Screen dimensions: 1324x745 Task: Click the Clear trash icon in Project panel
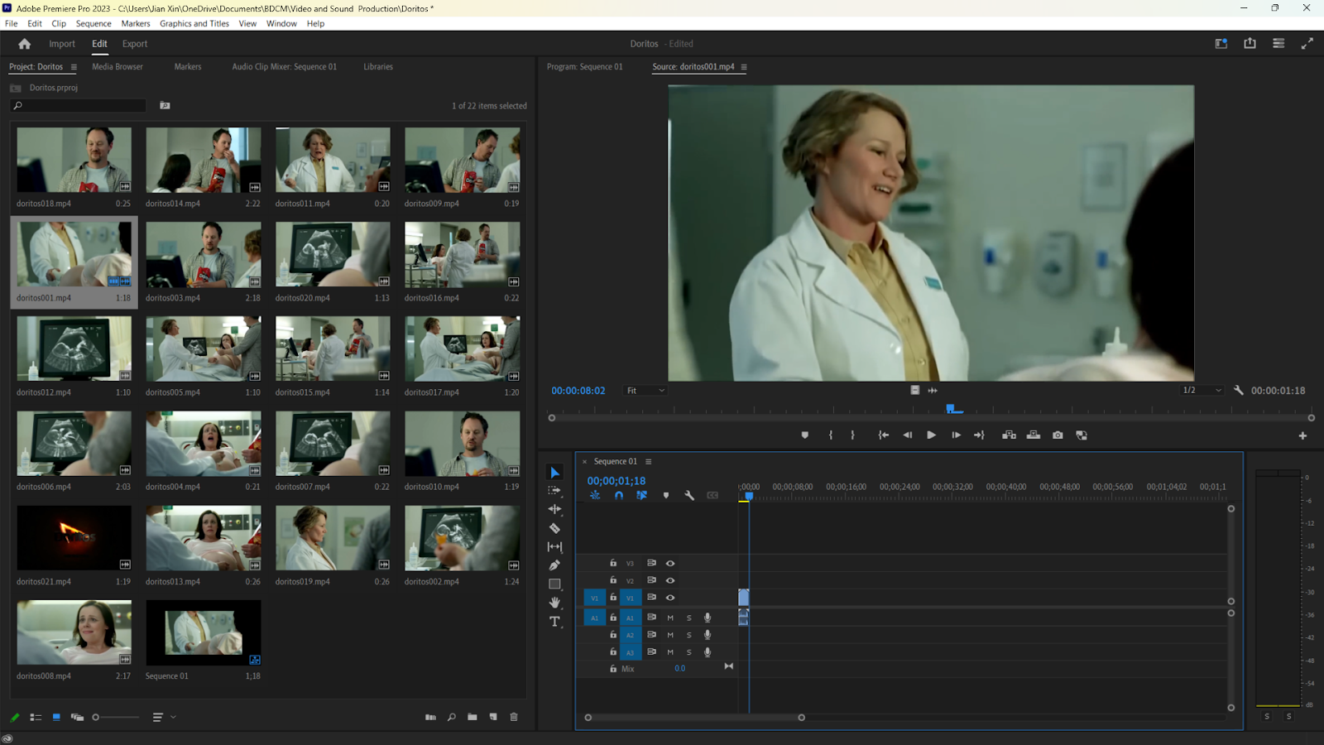pyautogui.click(x=514, y=717)
